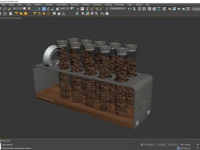Open the Group menu

[11, 5]
